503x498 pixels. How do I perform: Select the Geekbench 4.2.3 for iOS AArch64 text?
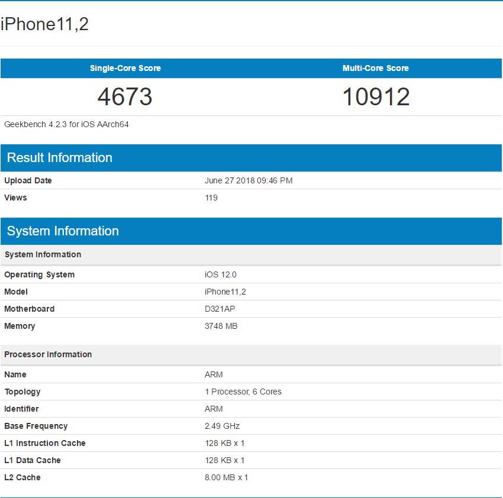click(x=66, y=124)
